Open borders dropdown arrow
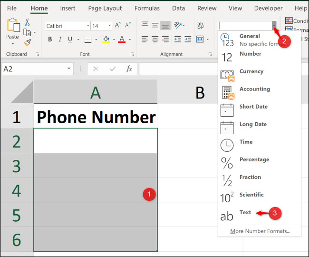The width and height of the screenshot is (309, 257). pos(96,40)
